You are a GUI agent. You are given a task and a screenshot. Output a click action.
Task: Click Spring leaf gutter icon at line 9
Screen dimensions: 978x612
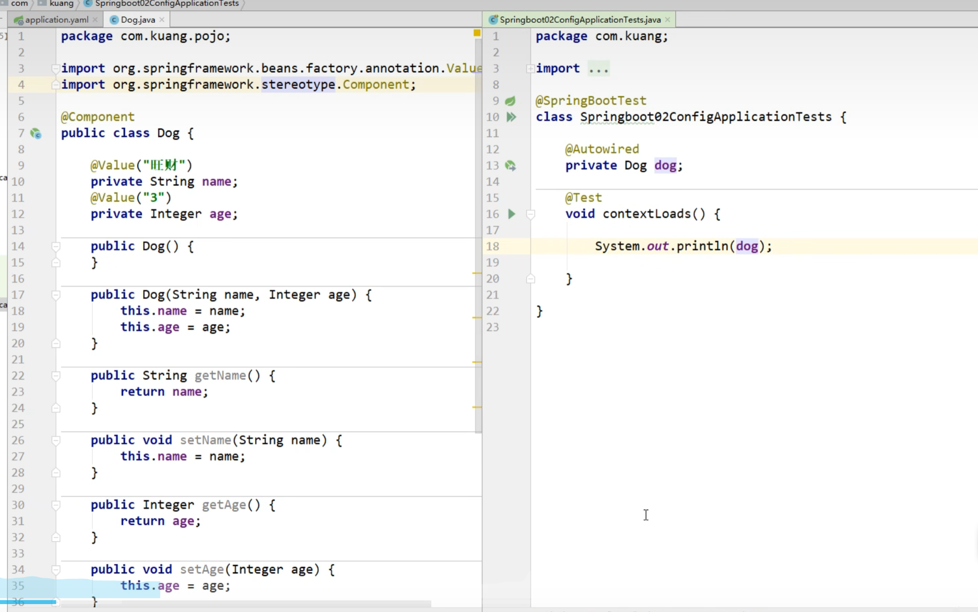click(510, 101)
